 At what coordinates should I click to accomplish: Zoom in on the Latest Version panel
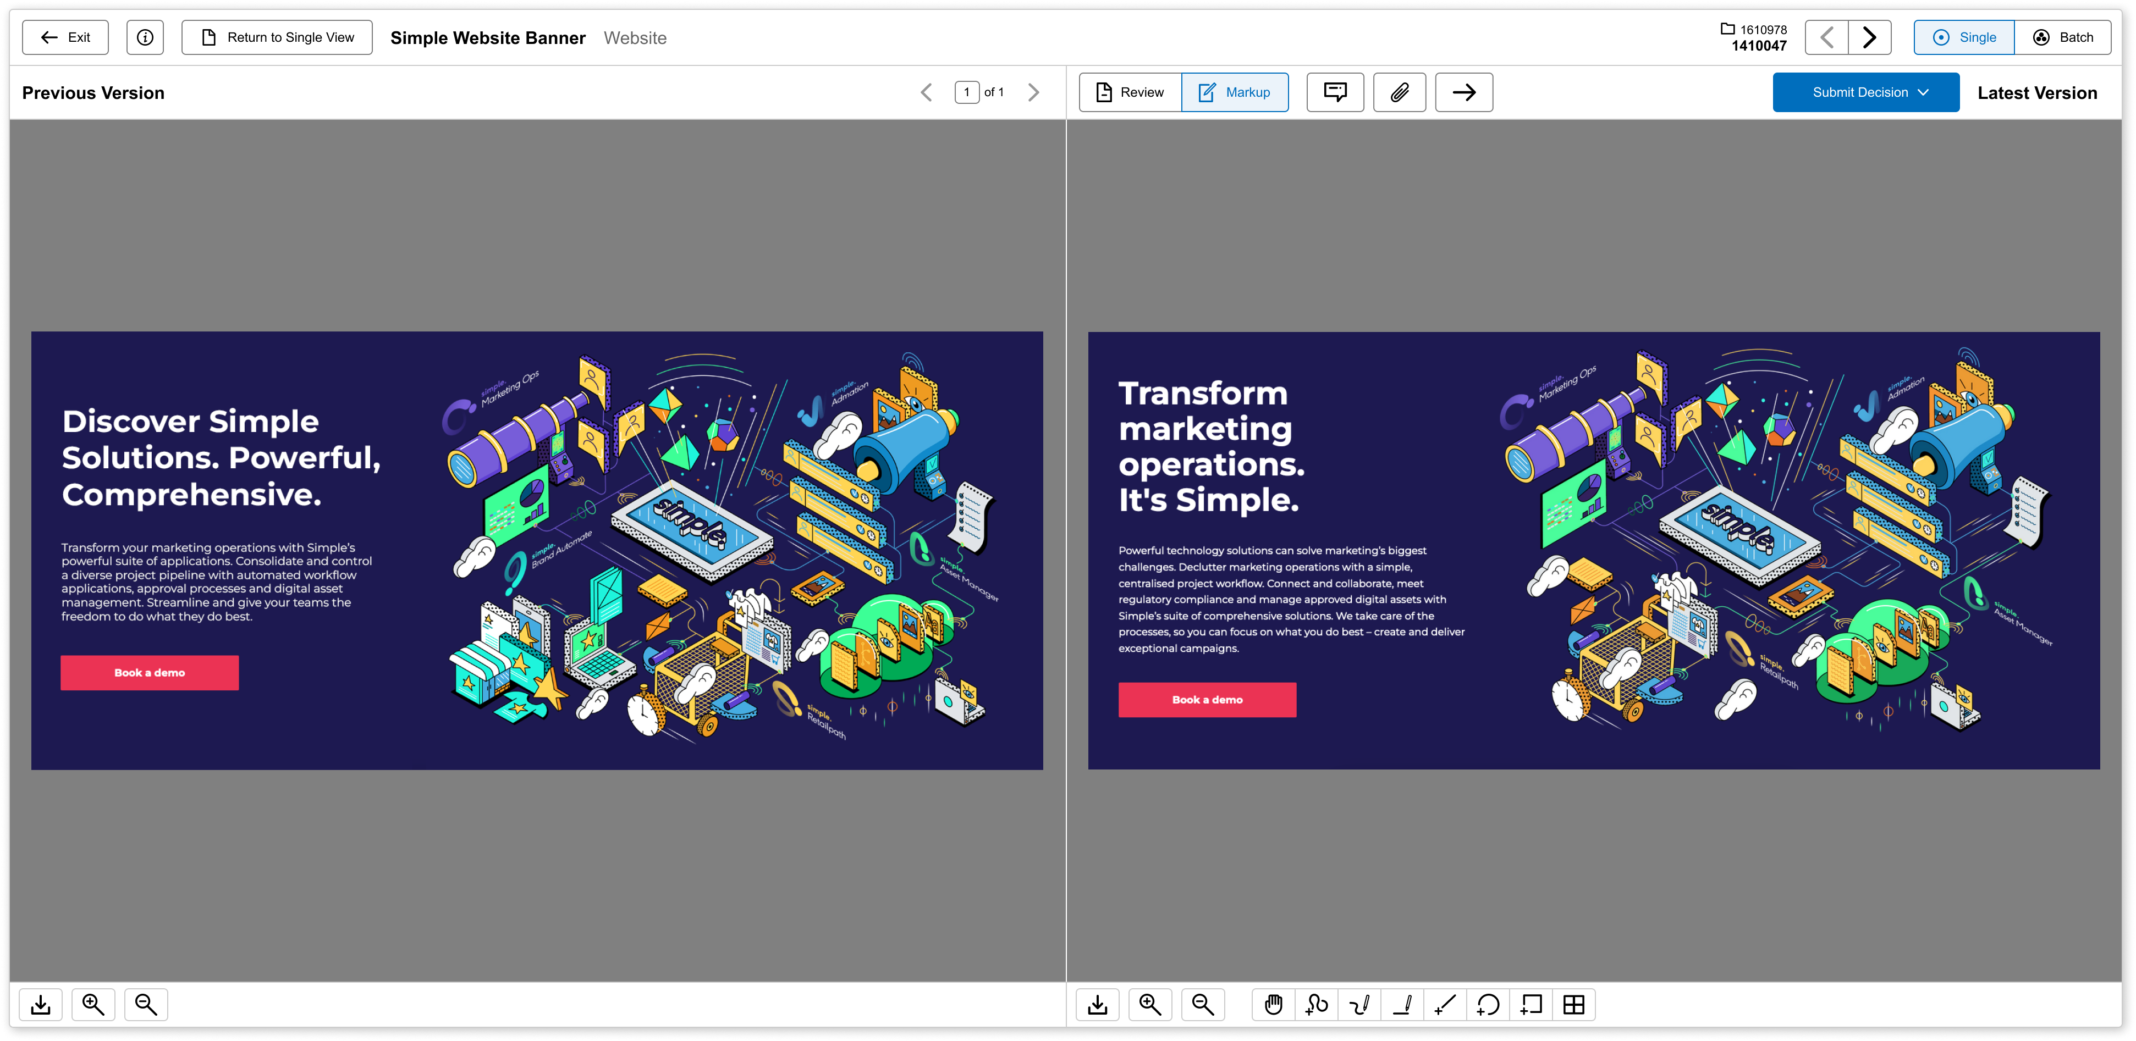point(1150,1005)
